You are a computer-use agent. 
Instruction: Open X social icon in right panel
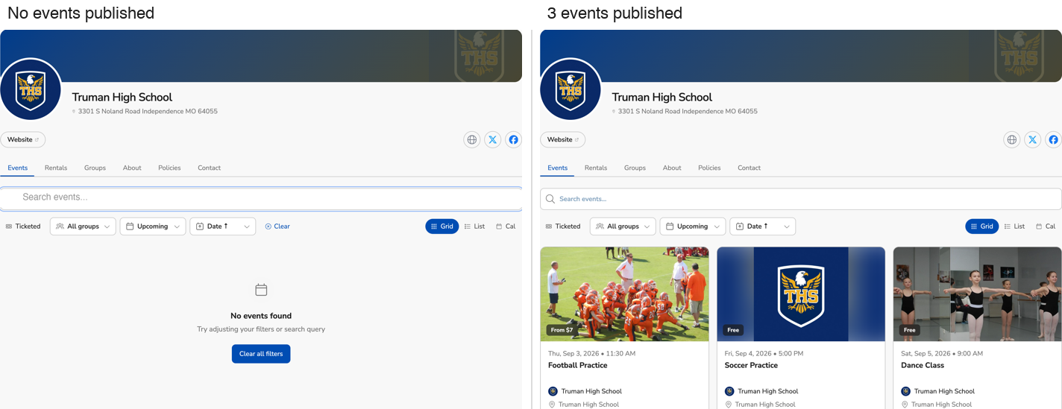(1032, 139)
